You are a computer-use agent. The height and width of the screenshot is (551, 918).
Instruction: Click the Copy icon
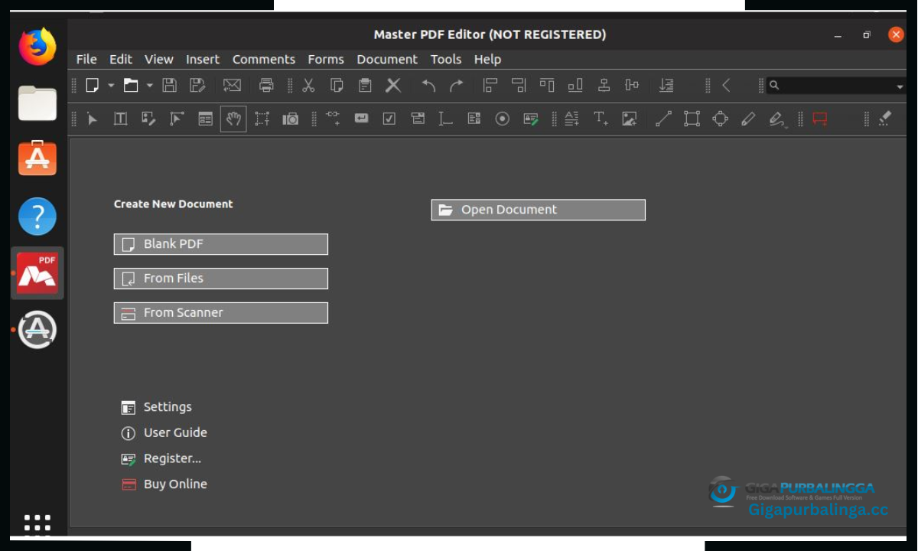(x=337, y=85)
